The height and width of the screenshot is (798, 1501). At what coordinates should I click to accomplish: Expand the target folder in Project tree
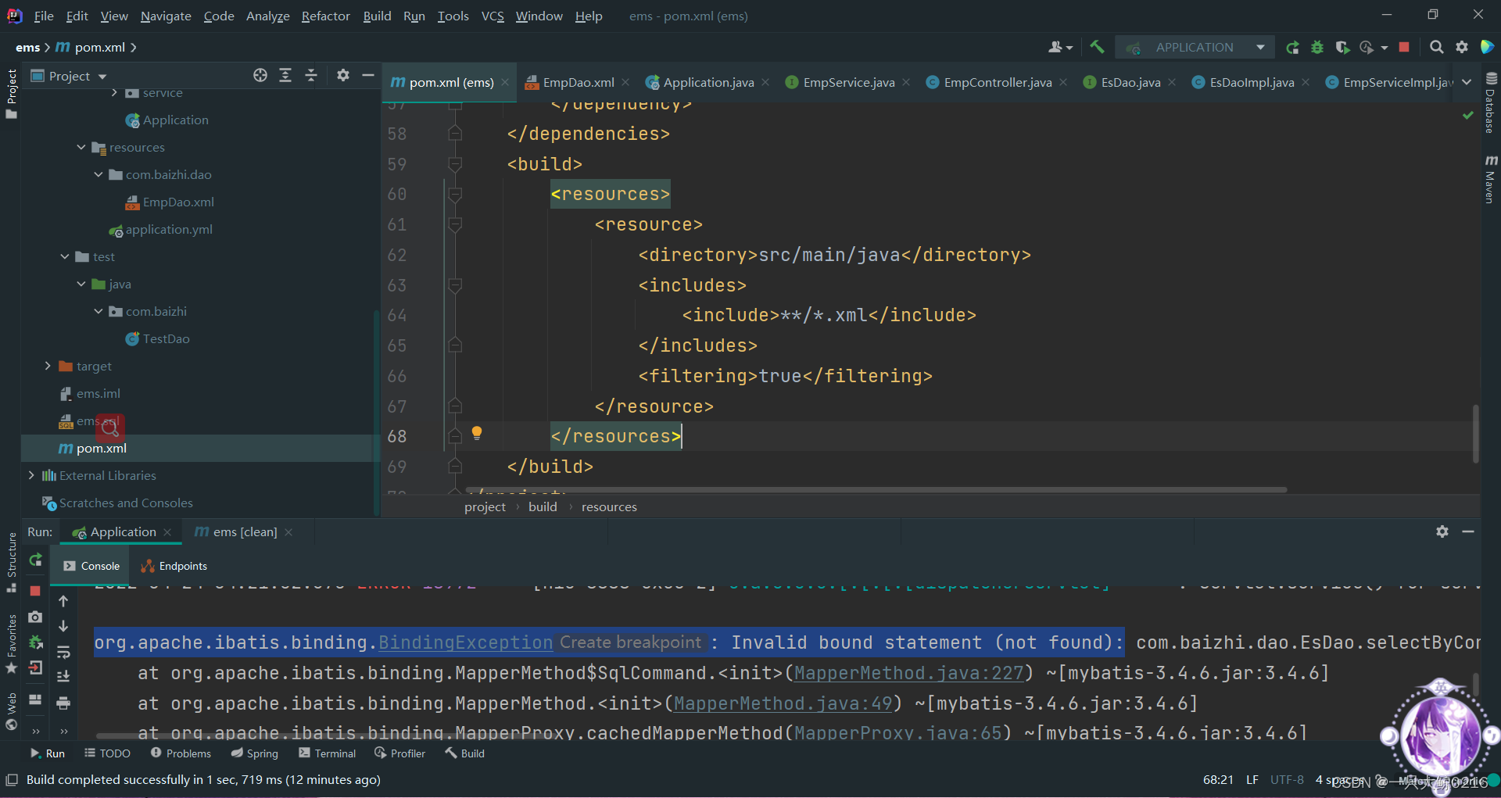point(48,366)
